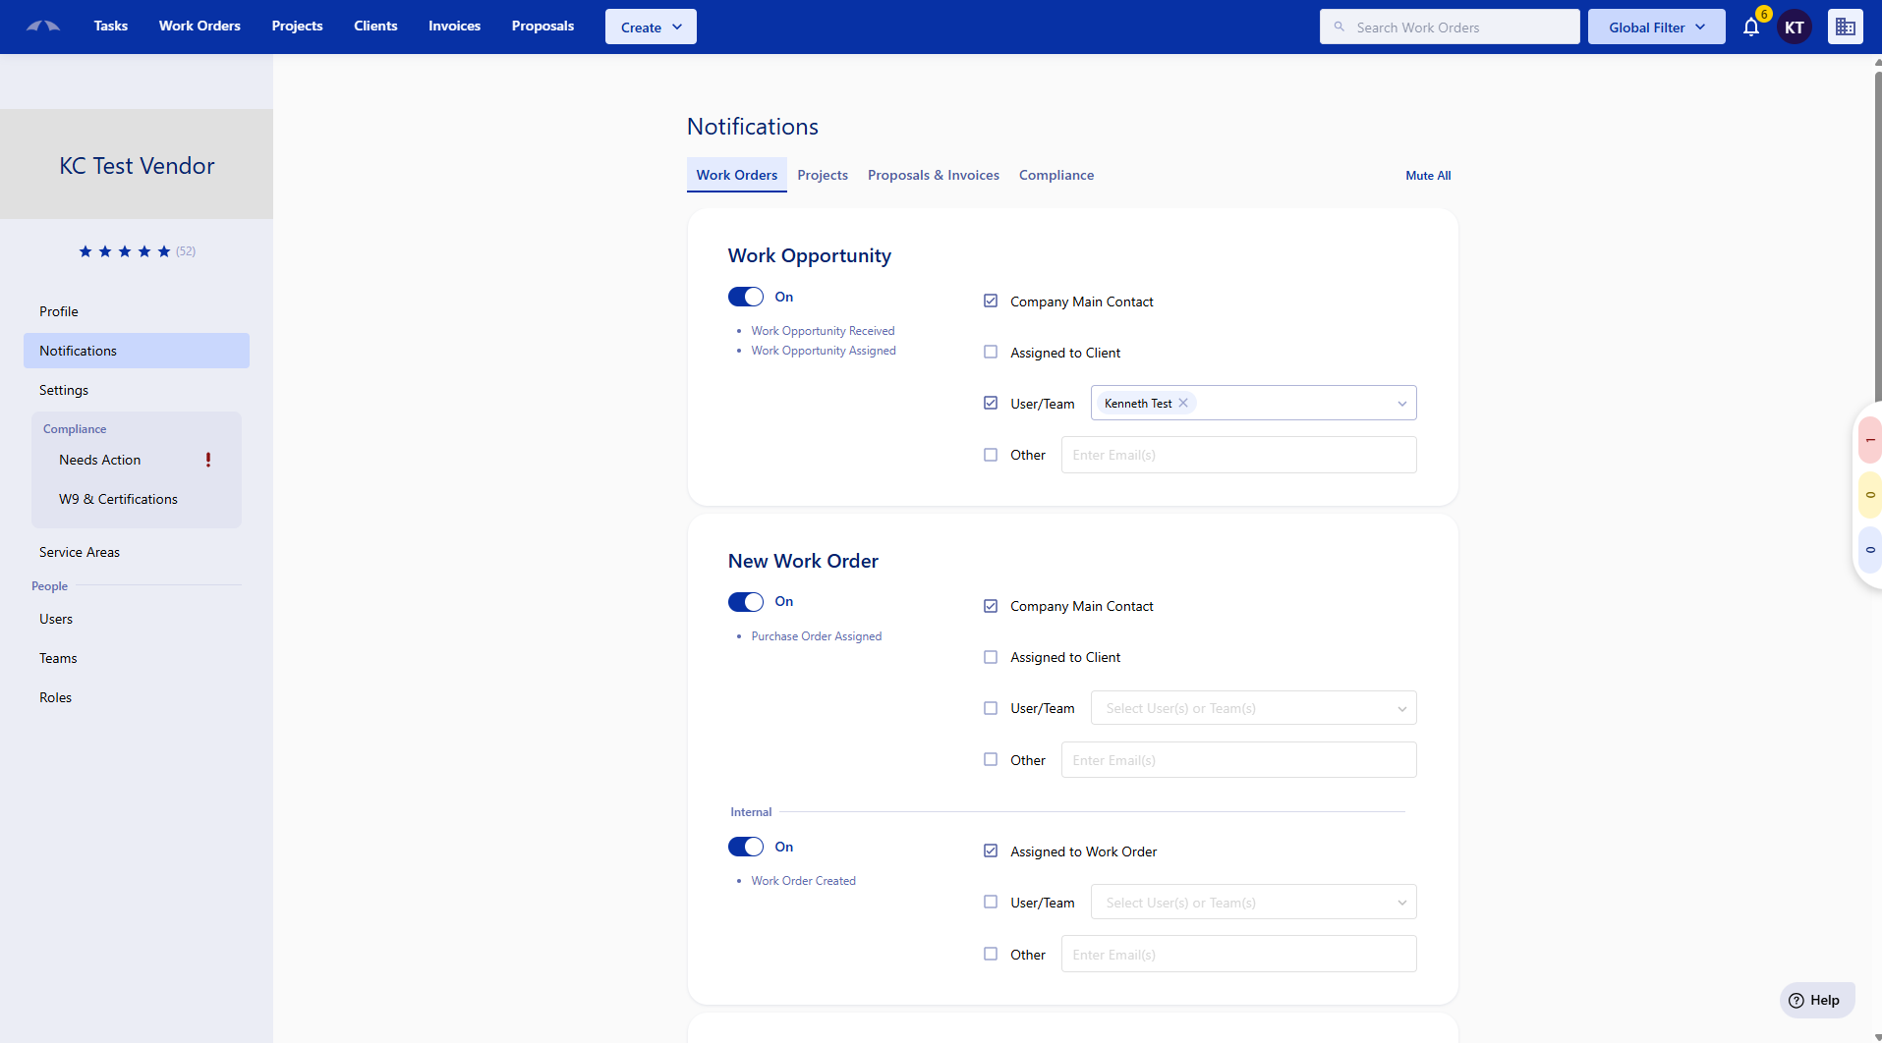Click the page vertical scrollbar

pyautogui.click(x=1878, y=236)
